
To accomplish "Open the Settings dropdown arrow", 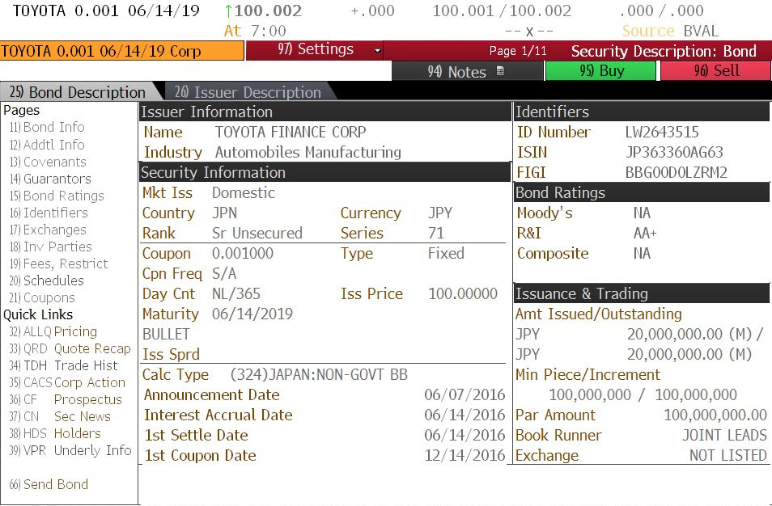I will [x=378, y=51].
